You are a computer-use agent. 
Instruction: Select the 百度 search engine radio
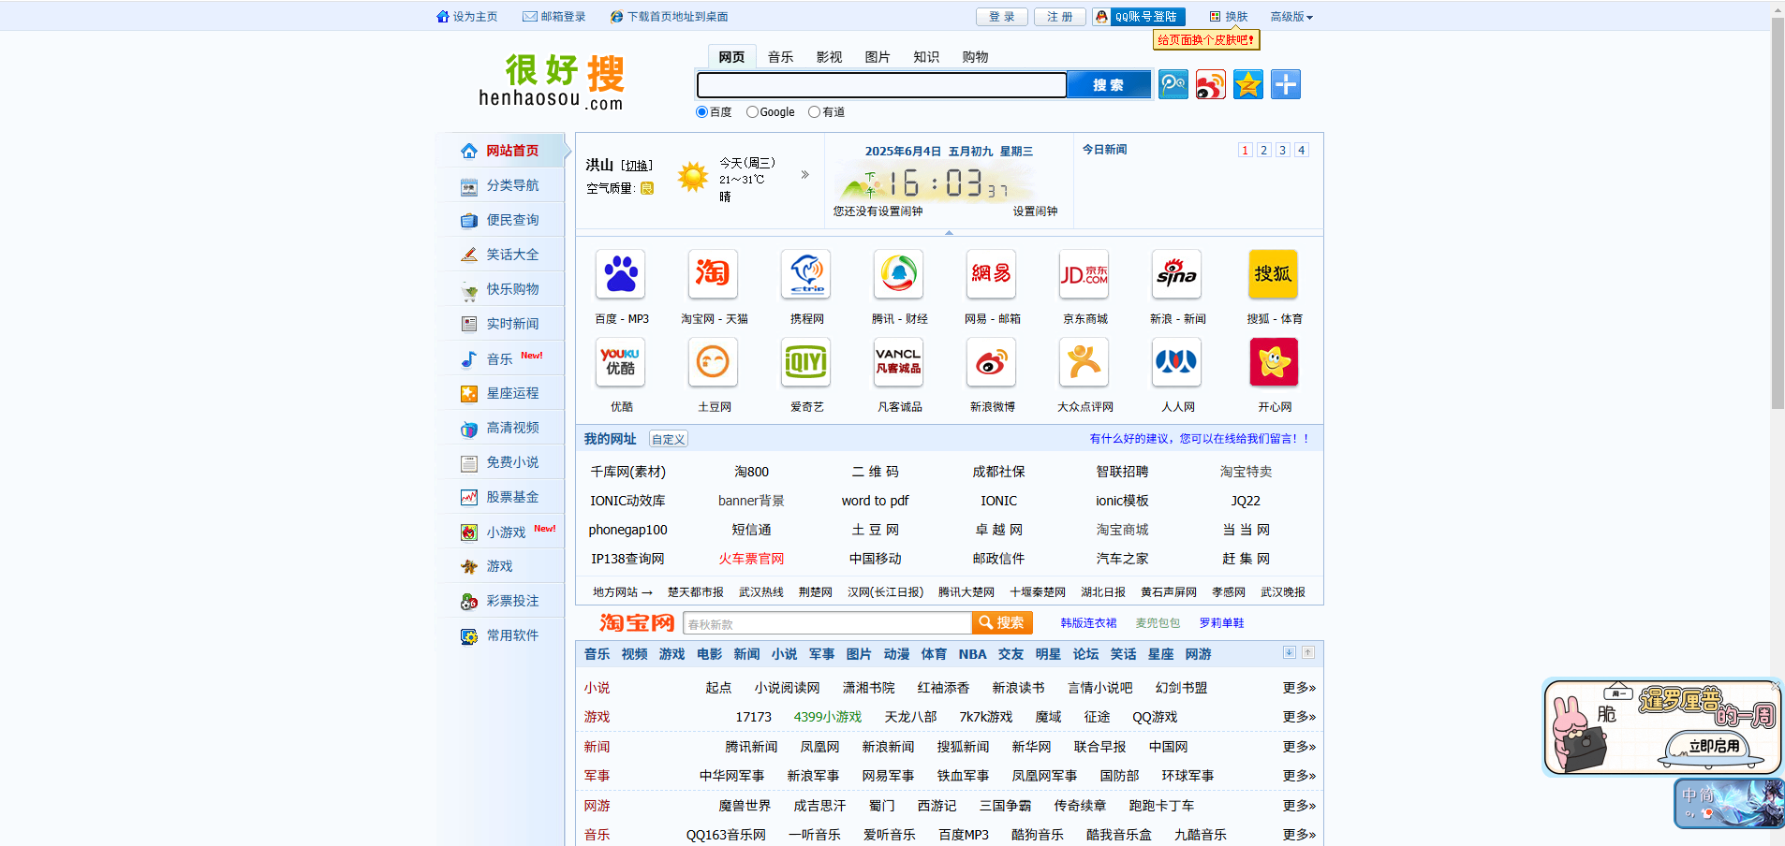pyautogui.click(x=701, y=112)
